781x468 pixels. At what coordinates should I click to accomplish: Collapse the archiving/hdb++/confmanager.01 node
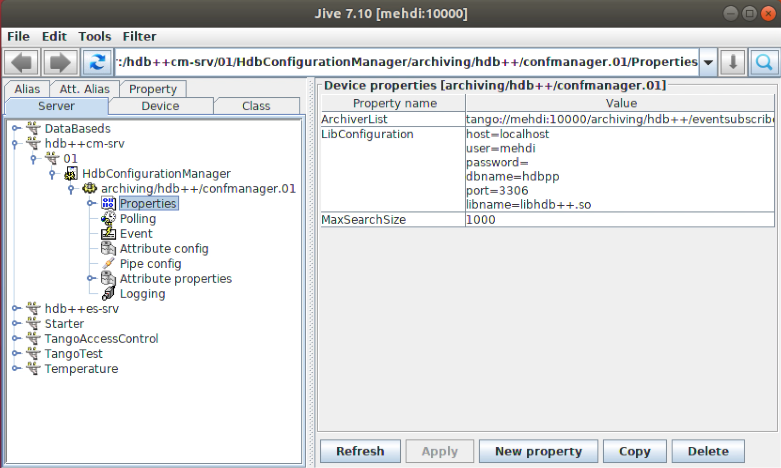(x=71, y=189)
